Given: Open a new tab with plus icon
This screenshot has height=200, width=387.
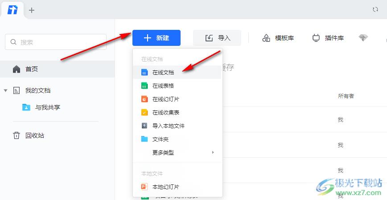Looking at the screenshot, I should click(x=32, y=10).
